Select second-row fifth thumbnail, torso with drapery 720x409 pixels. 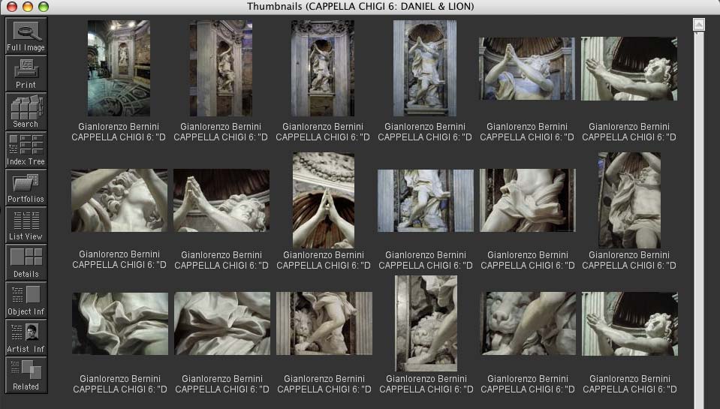point(528,200)
